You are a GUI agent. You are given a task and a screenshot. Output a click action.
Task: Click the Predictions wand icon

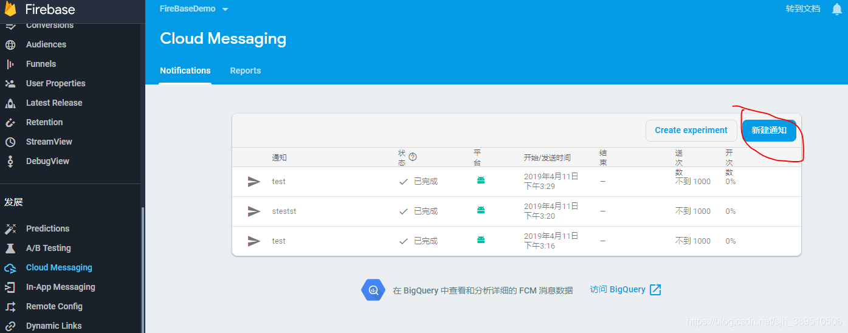click(10, 228)
